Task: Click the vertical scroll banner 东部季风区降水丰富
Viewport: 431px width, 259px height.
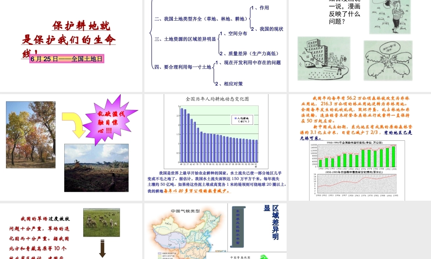Action: click(x=238, y=227)
